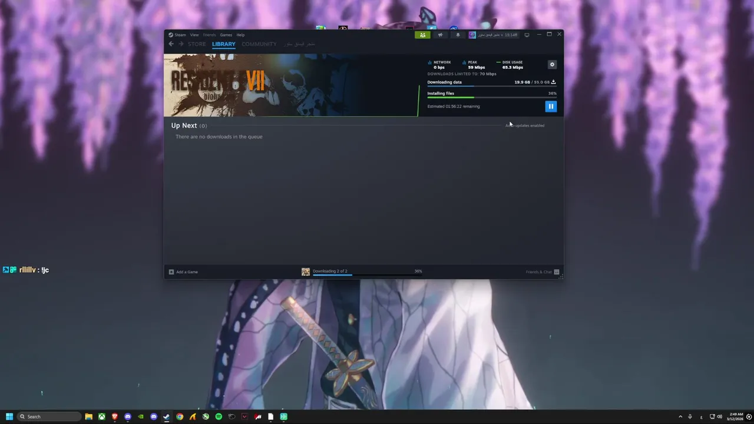The image size is (754, 424).
Task: Click the Steam friends green icon
Action: [422, 35]
